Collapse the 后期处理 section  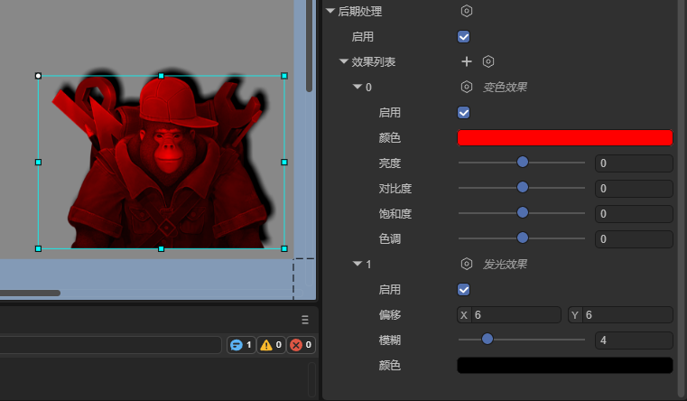pos(330,12)
